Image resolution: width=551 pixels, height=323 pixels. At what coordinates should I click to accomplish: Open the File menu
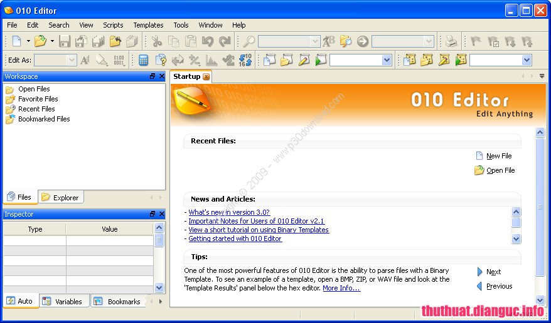[x=12, y=25]
